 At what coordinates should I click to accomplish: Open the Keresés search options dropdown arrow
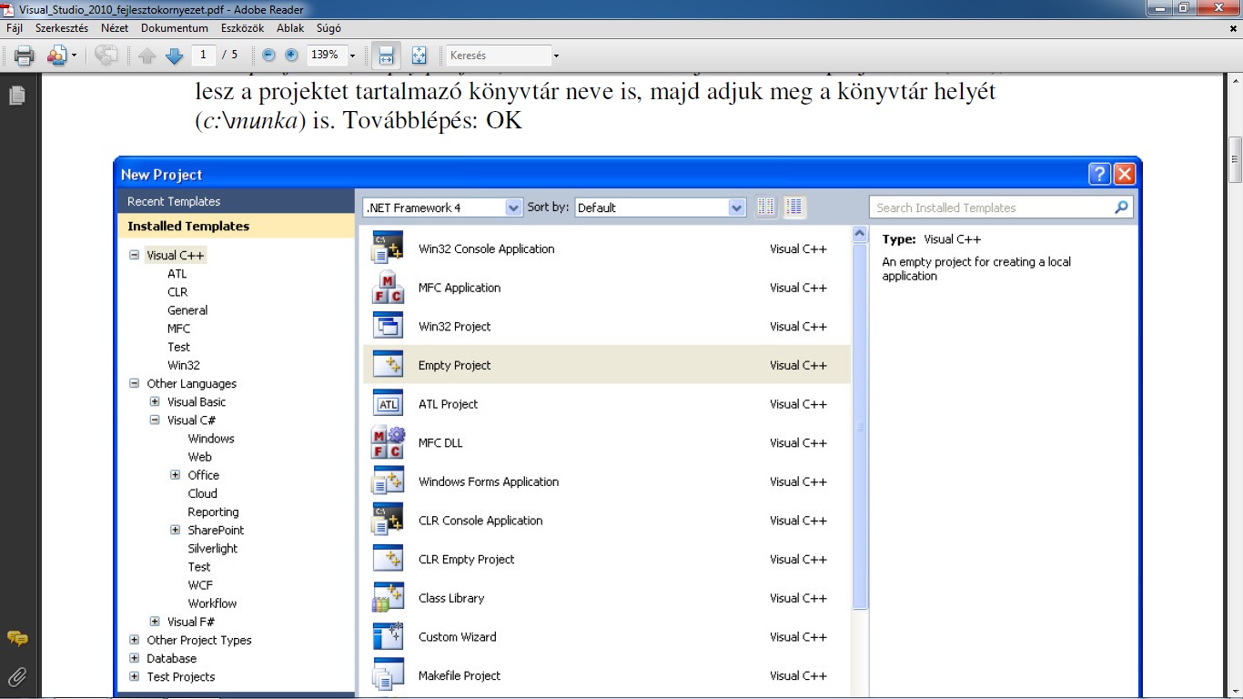coord(556,56)
